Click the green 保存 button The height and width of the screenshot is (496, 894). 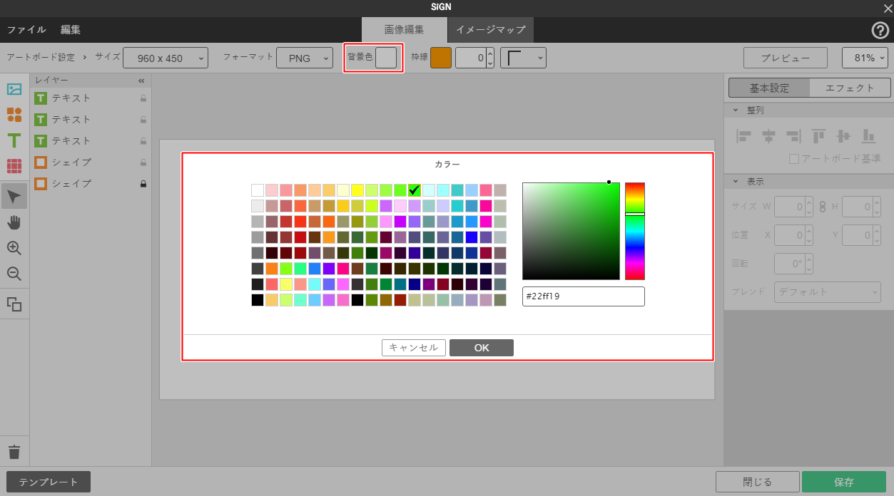click(x=844, y=482)
